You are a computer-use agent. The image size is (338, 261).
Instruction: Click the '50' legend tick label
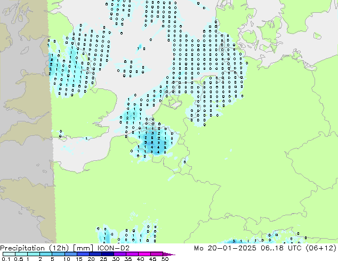(x=165, y=259)
